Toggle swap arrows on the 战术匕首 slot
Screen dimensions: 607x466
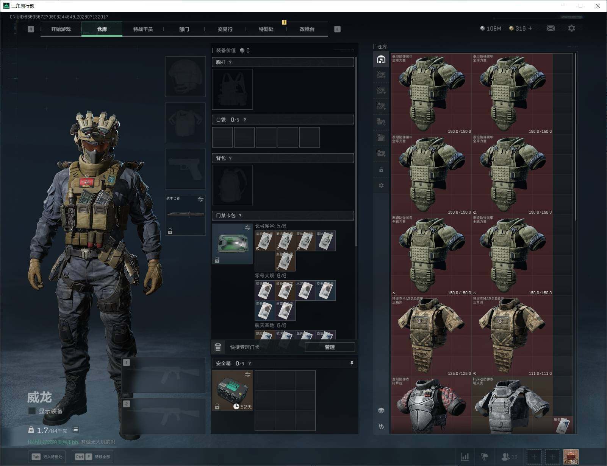200,199
